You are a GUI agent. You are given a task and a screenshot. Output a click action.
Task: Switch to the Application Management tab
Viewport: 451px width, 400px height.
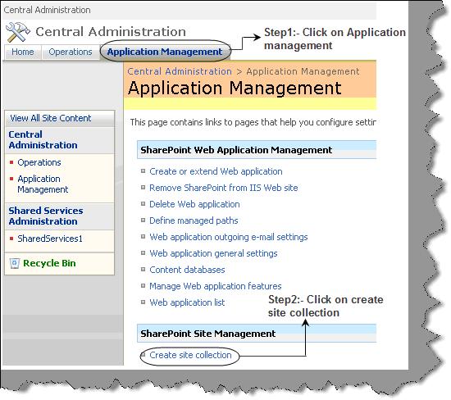[x=165, y=52]
